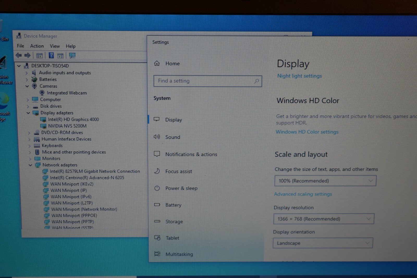Viewport: 417px width, 278px height.
Task: Click the search magnifier icon in Settings
Action: click(256, 81)
